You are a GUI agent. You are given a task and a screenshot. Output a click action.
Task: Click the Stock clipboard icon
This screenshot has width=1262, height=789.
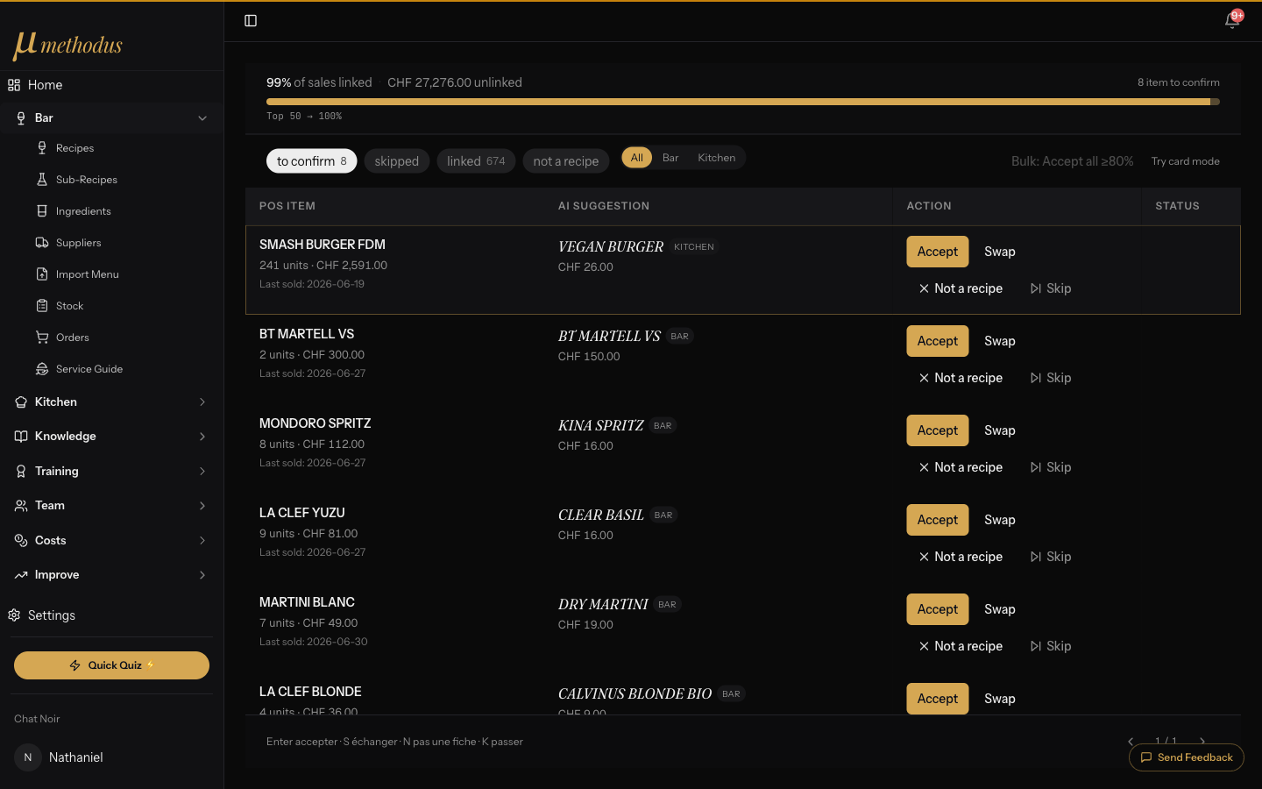click(42, 306)
